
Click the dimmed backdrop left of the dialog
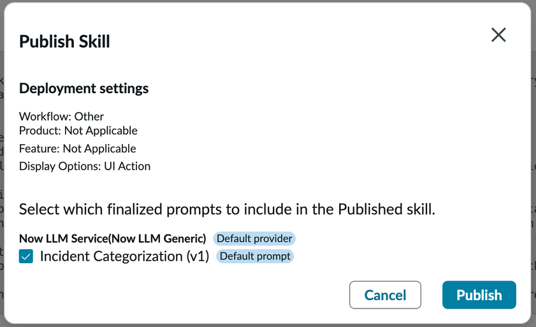tap(2, 191)
